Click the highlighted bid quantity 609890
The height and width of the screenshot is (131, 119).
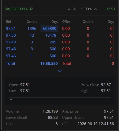tap(49, 28)
